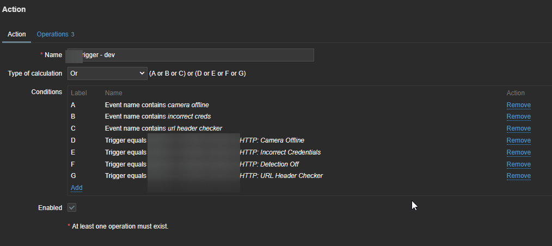Remove condition A camera offline
Screen dimensions: 552x246
click(x=518, y=105)
